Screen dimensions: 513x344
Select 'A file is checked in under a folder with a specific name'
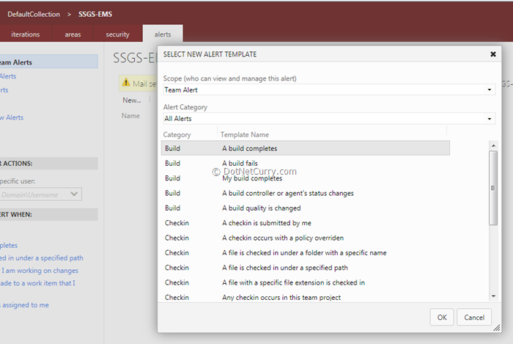point(306,252)
